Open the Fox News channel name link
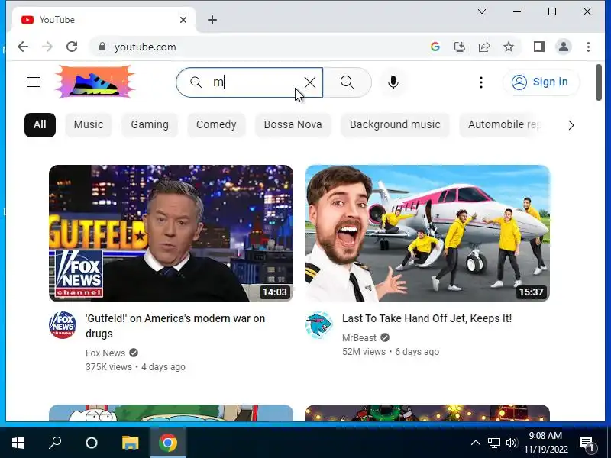611x458 pixels. click(105, 353)
